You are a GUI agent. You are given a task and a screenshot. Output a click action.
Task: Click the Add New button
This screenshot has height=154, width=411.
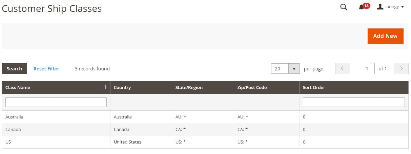385,36
